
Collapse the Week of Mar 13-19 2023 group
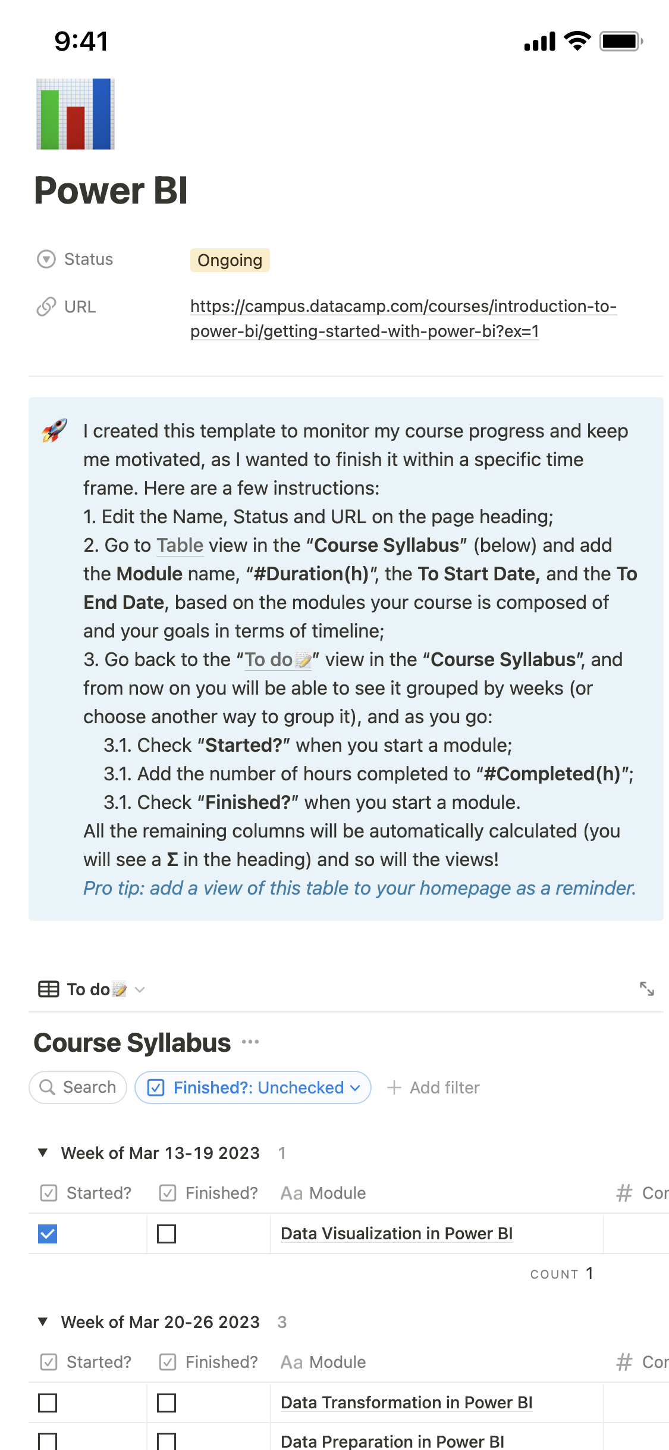[x=43, y=1152]
